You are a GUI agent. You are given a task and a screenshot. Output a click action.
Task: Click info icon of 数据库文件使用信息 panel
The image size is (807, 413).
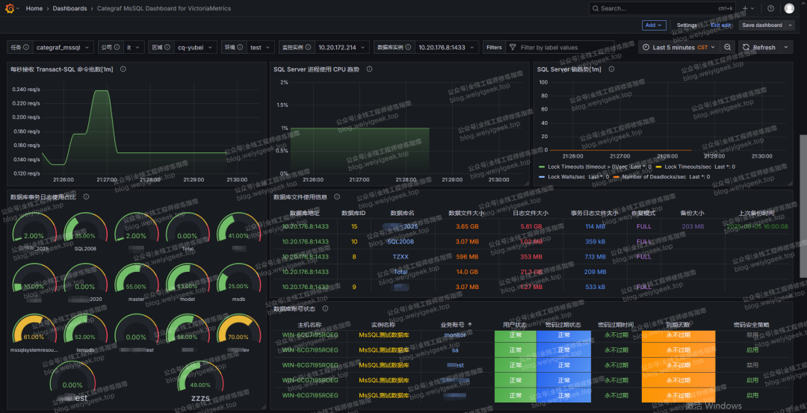coord(337,196)
